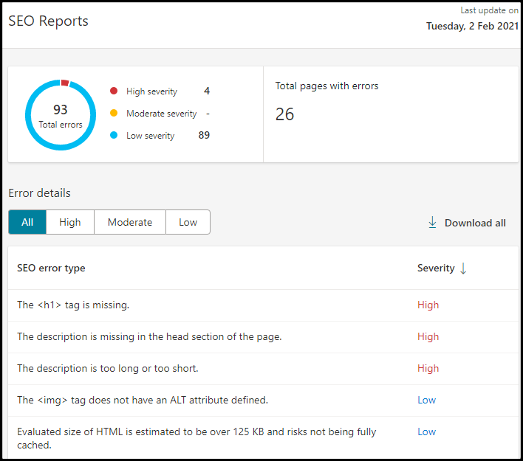Open the missing h1 tag error row

[x=73, y=305]
